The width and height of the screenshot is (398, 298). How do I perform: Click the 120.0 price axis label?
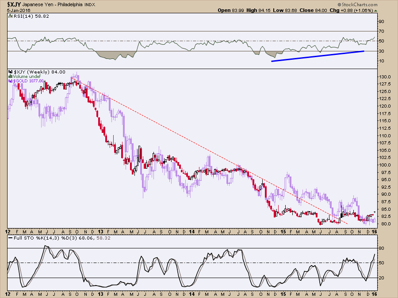[385, 106]
